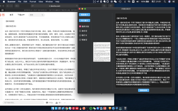This screenshot has height=111, width=178.
Task: Open Terminal from the Dock
Action: 87,108
